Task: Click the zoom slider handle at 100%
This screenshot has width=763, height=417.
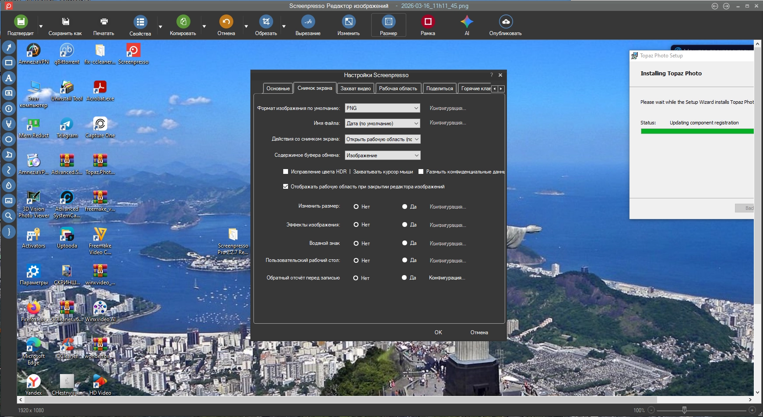Action: [684, 410]
